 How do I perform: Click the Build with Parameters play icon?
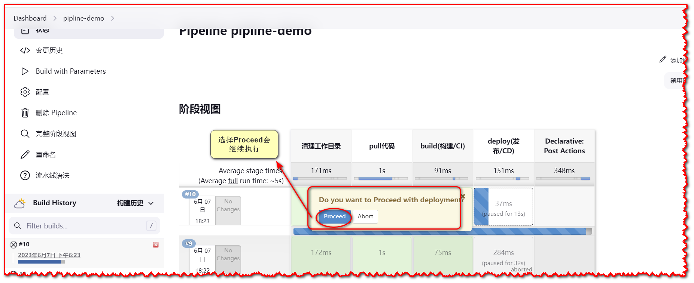point(25,71)
